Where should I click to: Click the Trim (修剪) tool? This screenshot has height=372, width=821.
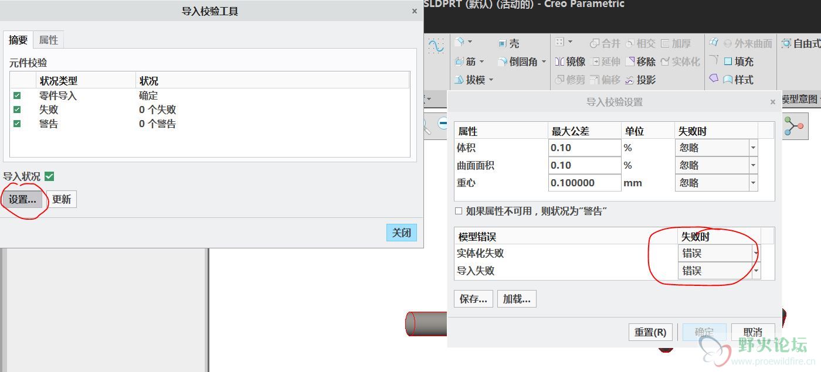[x=570, y=80]
